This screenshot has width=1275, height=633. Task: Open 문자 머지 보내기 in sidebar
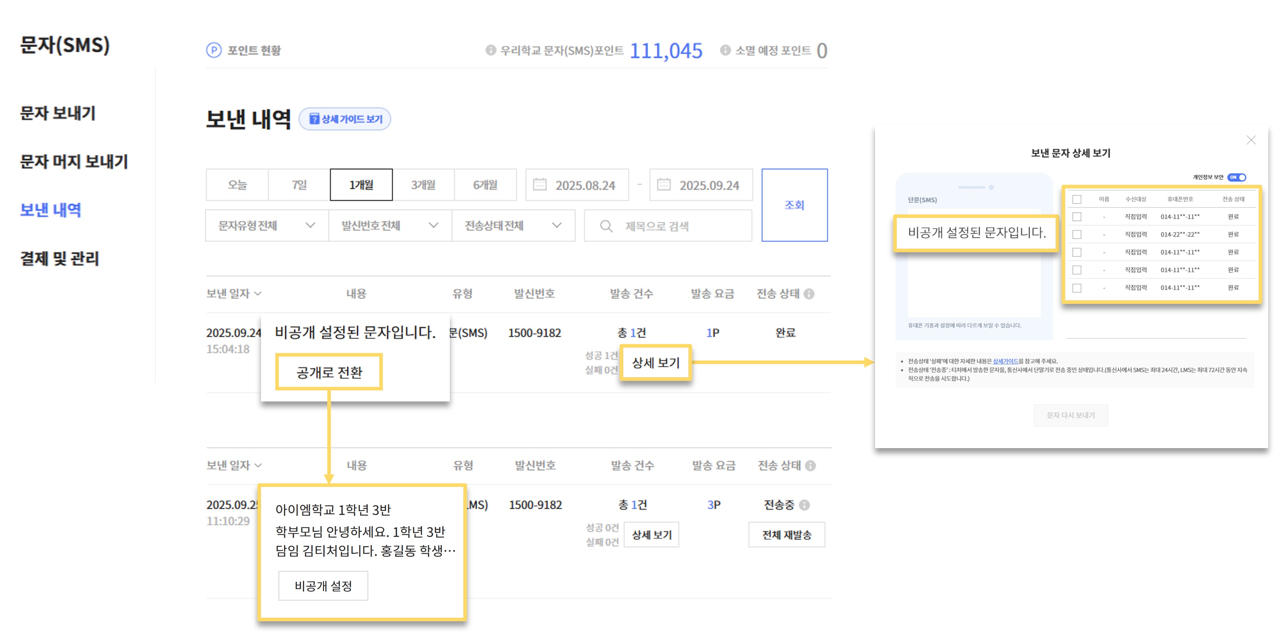click(74, 161)
